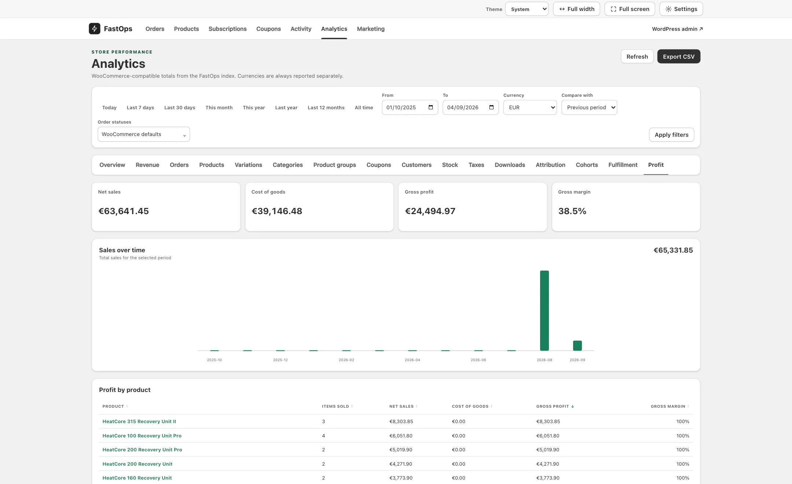Open HeatCore 160 Recovery Unit product
Image resolution: width=792 pixels, height=484 pixels.
137,478
